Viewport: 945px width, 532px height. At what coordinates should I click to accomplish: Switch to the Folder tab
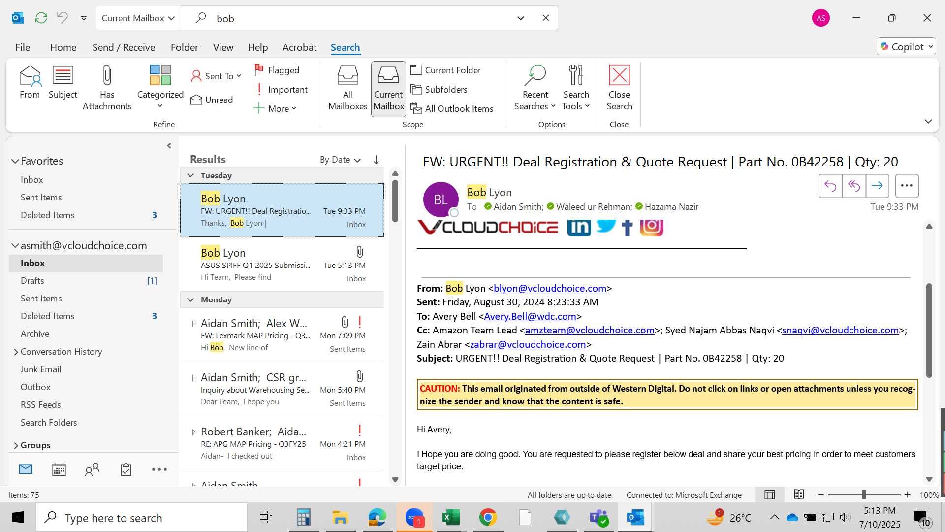coord(184,47)
